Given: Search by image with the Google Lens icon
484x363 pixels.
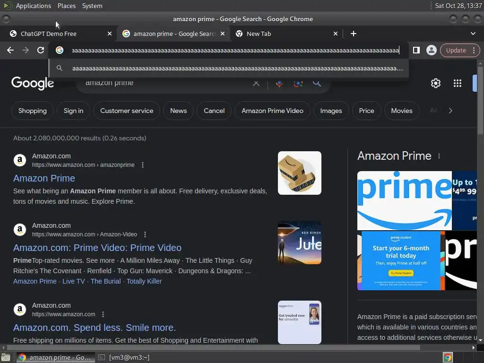Looking at the screenshot, I should pos(298,83).
